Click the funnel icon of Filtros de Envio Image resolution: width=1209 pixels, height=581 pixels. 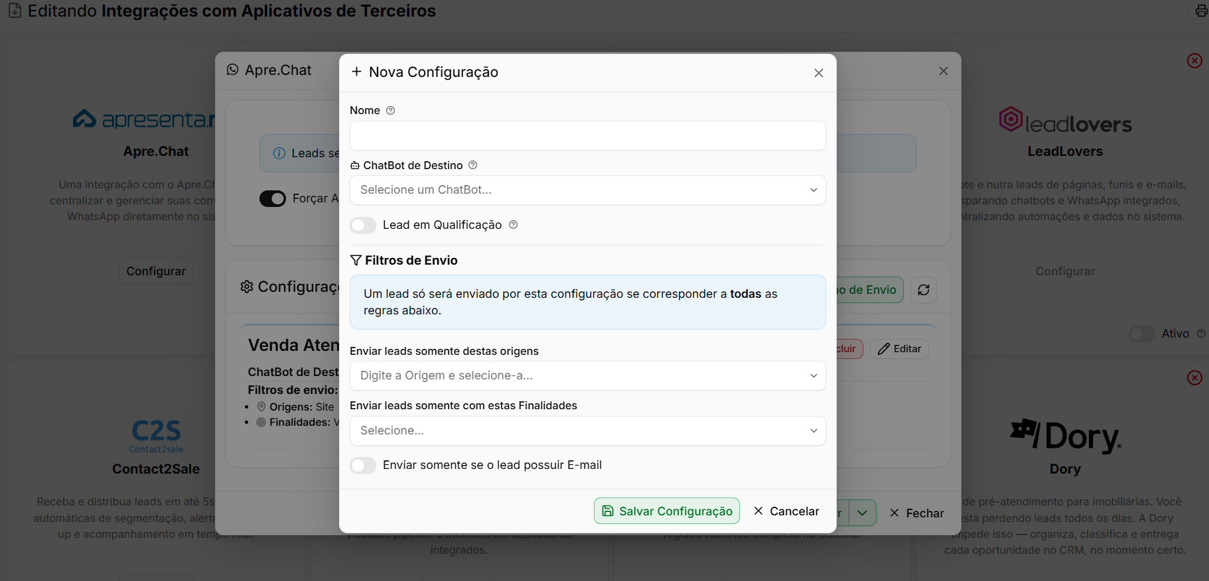(356, 261)
